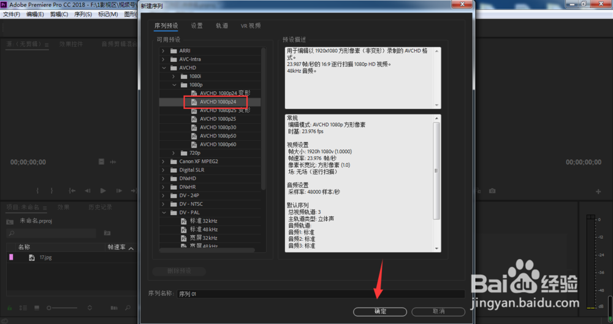Switch to the VR 视频 tab

click(x=251, y=26)
